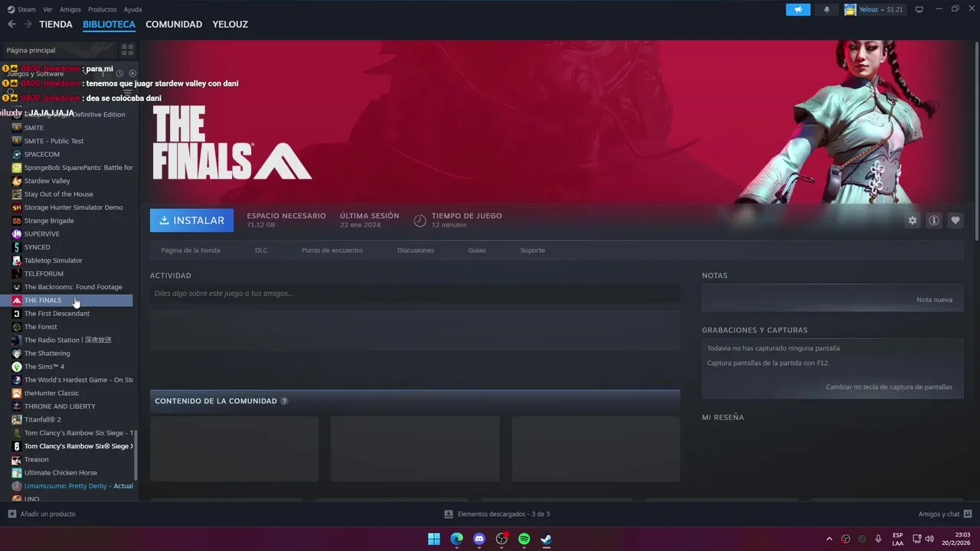Open game settings gear icon
The image size is (980, 551).
coord(913,220)
